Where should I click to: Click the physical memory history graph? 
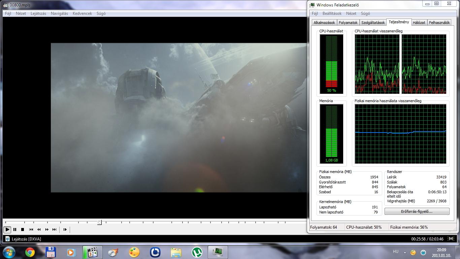click(x=400, y=134)
